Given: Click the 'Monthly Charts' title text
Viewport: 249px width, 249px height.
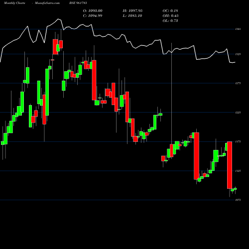Looking at the screenshot, I should click(14, 3).
